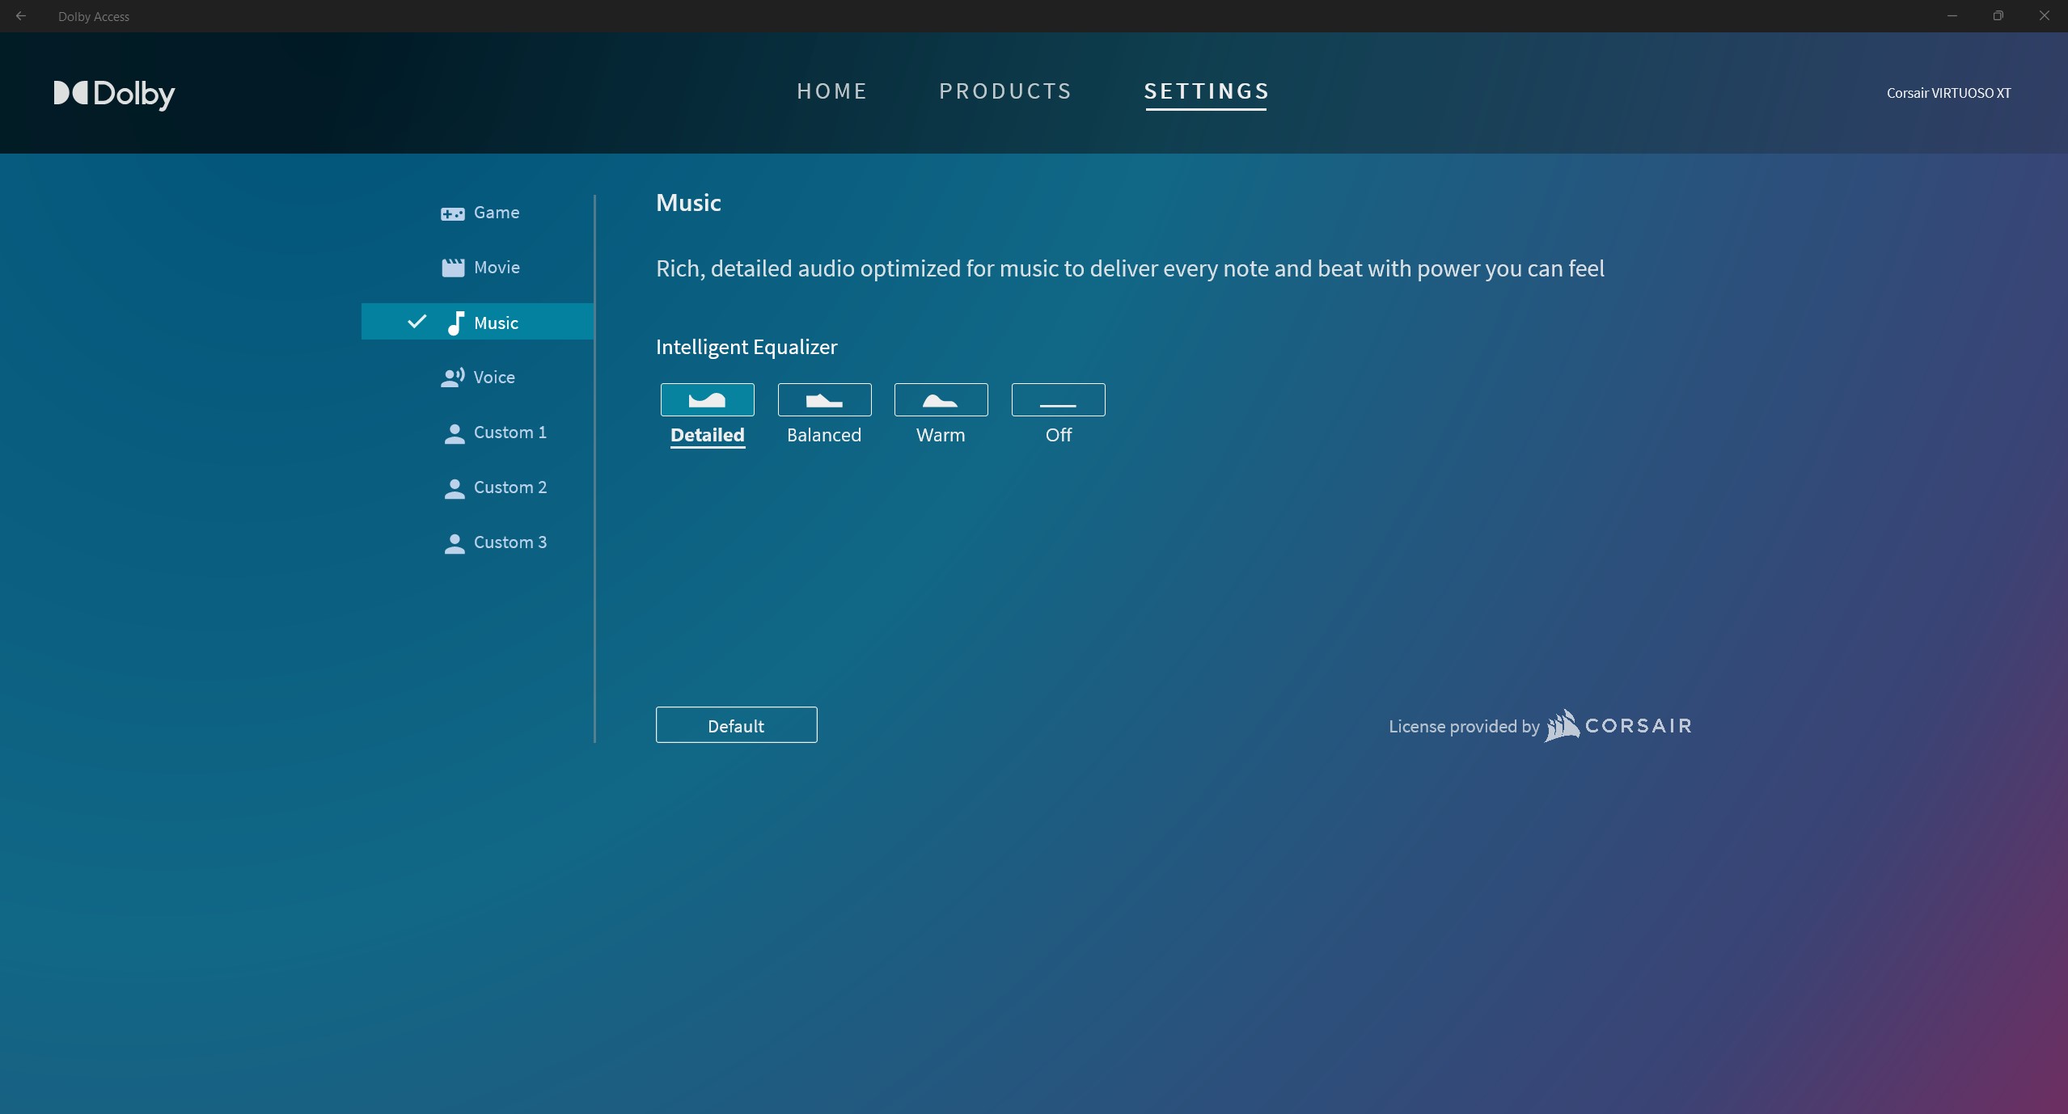
Task: Switch to the Voice profile label
Action: [494, 378]
